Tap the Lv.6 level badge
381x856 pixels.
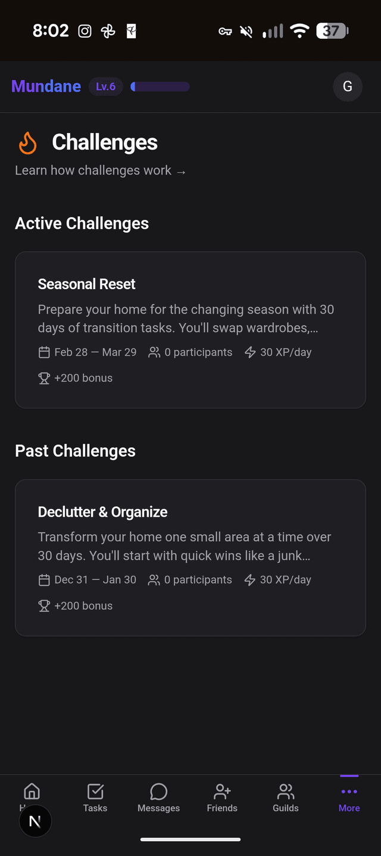tap(105, 86)
